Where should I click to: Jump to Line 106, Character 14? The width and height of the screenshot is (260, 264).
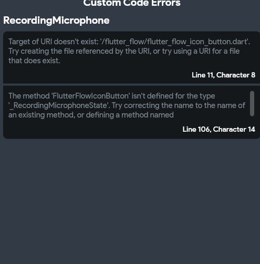coord(219,130)
